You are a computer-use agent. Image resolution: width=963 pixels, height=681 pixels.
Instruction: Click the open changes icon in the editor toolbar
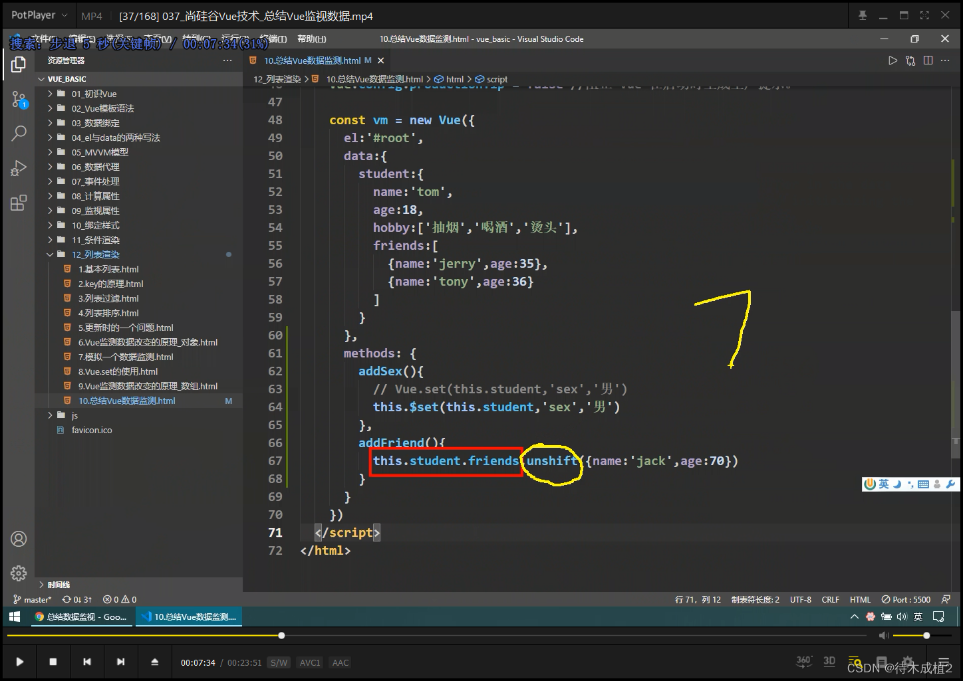(910, 60)
